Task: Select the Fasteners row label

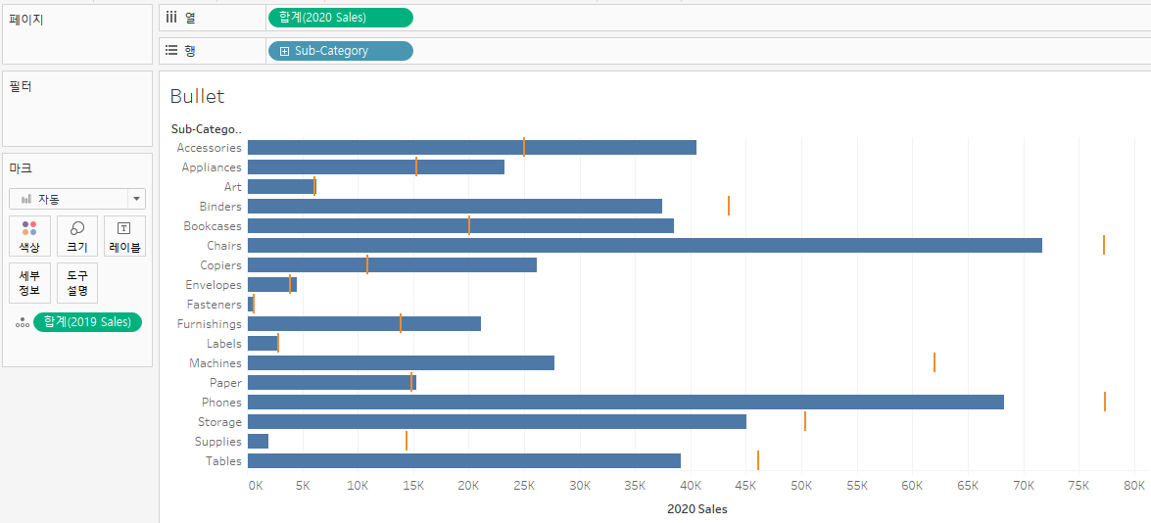Action: 215,305
